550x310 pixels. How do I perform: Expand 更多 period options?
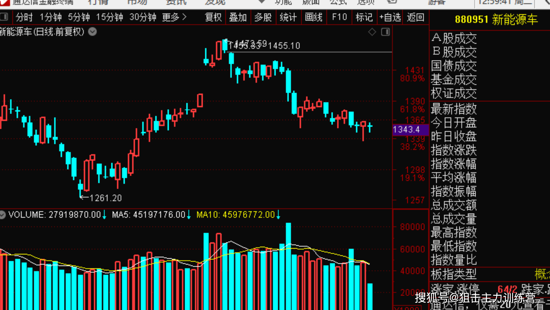point(174,17)
